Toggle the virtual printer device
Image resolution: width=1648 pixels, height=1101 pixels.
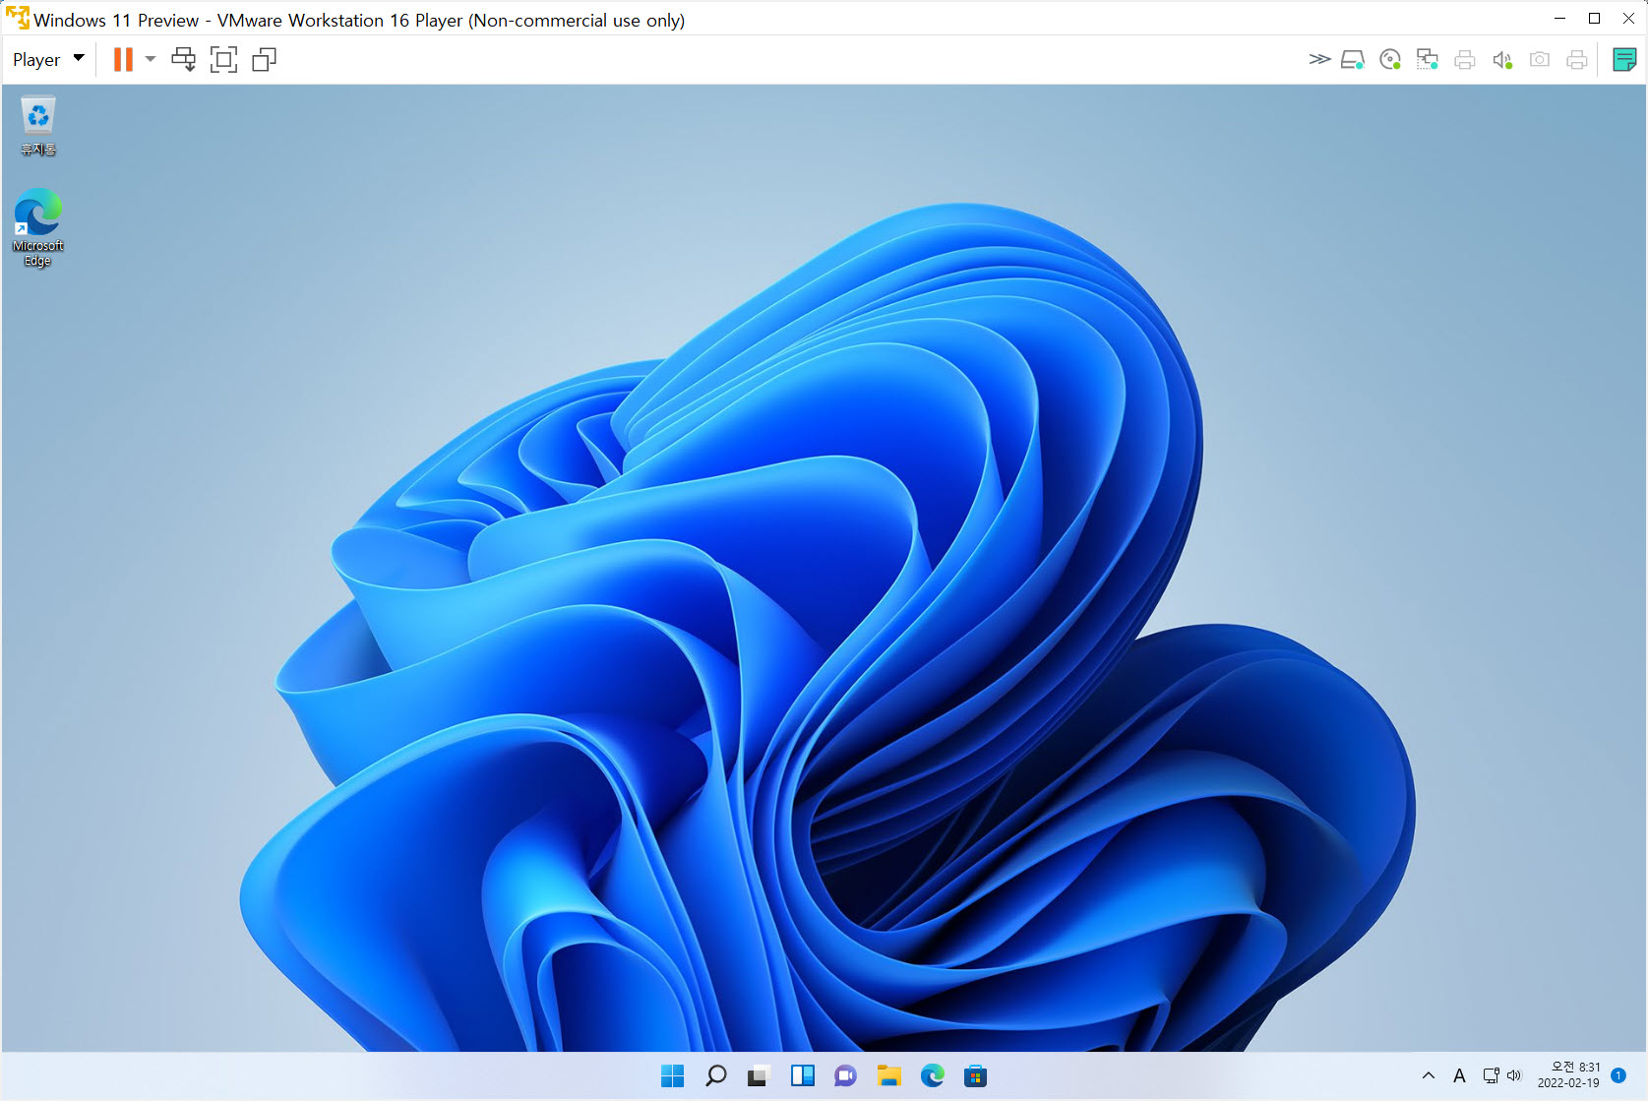1465,59
